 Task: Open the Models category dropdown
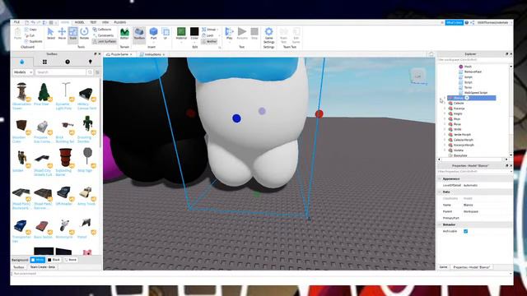coord(23,72)
